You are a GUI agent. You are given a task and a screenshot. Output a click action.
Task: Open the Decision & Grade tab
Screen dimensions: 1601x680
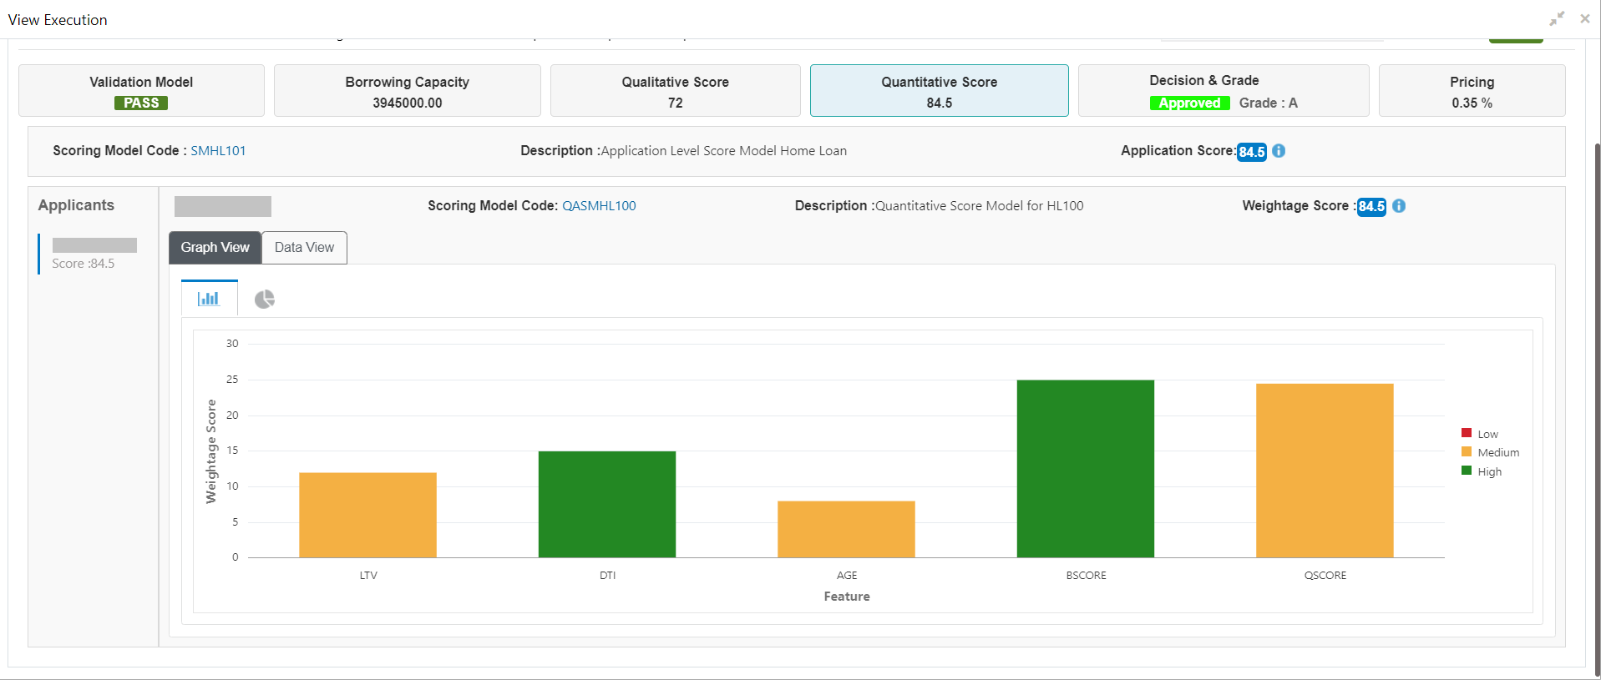click(x=1224, y=91)
